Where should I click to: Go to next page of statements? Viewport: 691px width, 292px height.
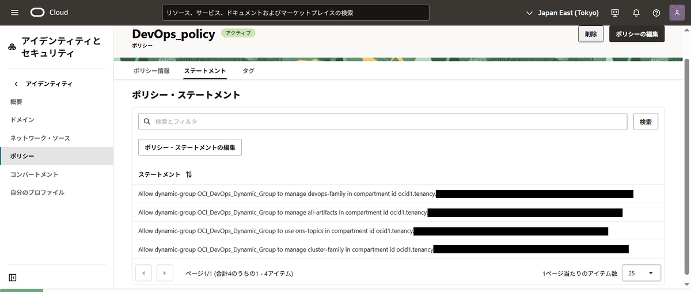point(165,273)
